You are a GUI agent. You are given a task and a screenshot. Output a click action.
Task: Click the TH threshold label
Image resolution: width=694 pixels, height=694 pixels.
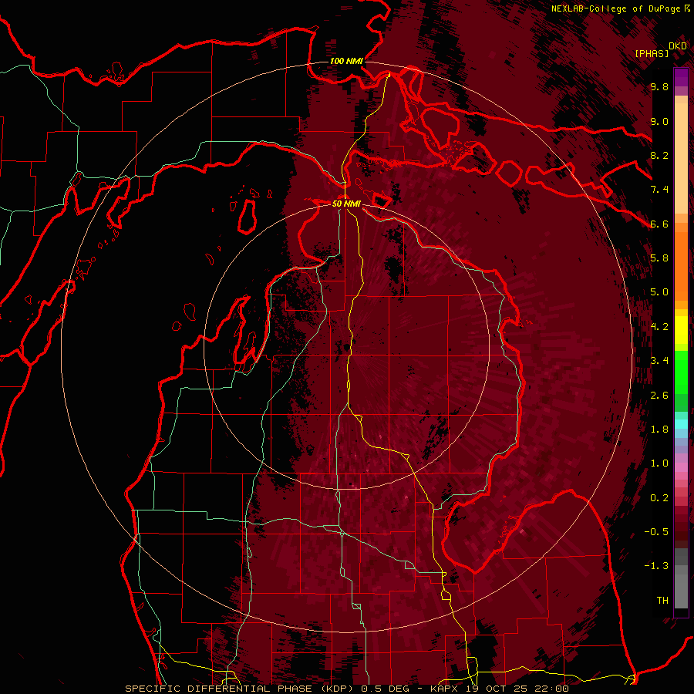[x=662, y=601]
